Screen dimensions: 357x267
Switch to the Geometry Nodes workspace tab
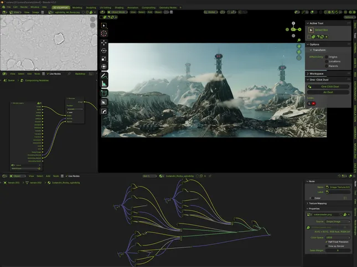pyautogui.click(x=168, y=8)
